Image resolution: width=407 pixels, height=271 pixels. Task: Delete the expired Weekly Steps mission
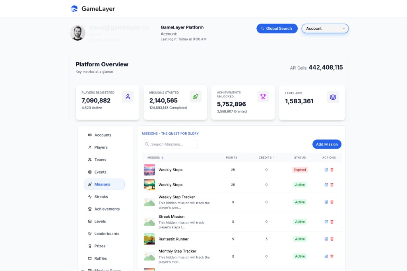(332, 170)
